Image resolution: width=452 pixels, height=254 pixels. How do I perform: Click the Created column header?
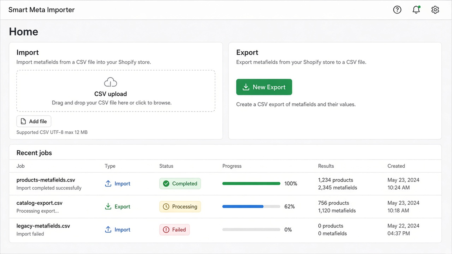pyautogui.click(x=396, y=166)
